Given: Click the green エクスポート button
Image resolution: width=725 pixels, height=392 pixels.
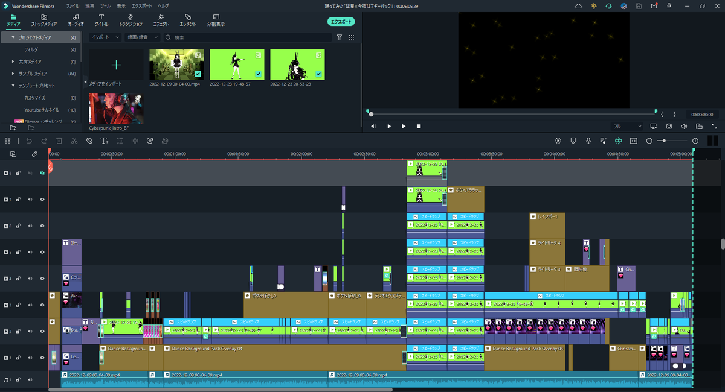Looking at the screenshot, I should tap(341, 21).
